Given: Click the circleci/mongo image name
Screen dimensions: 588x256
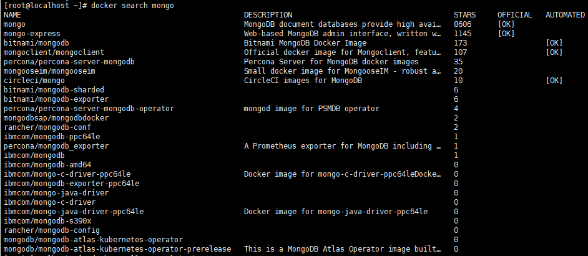Looking at the screenshot, I should point(34,81).
